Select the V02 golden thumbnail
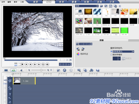The height and width of the screenshot is (104, 139). pyautogui.click(x=88, y=13)
